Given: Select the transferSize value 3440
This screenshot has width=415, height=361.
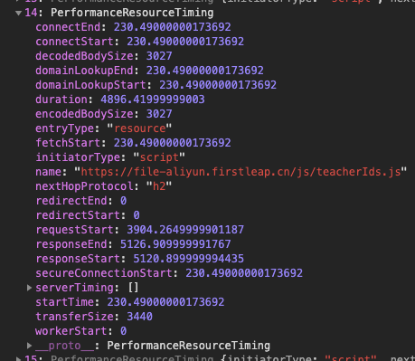Looking at the screenshot, I should (x=139, y=317).
